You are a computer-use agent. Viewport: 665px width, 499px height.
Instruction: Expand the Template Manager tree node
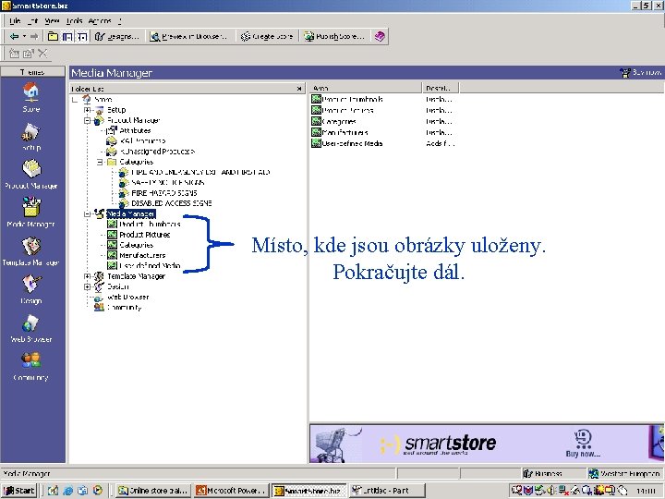[87, 276]
